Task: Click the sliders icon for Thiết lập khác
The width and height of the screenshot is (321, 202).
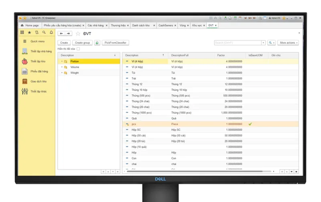Action: point(25,91)
